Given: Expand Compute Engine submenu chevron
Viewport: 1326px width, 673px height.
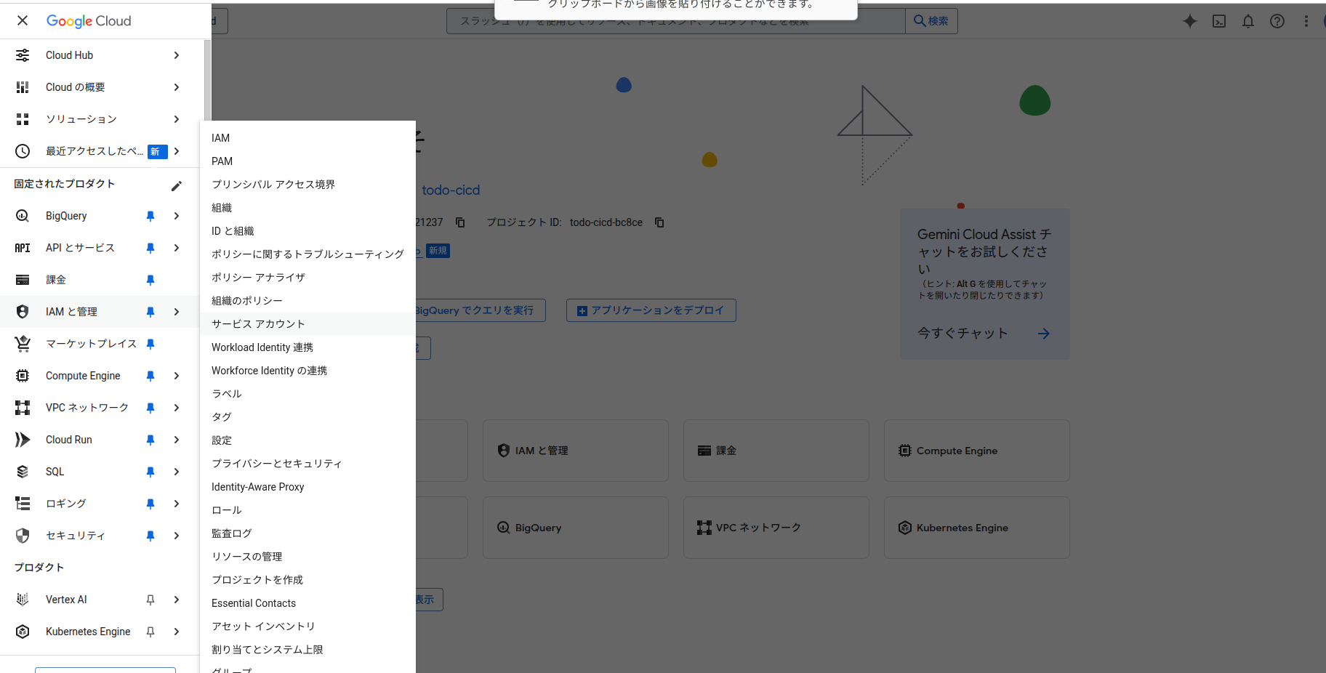Looking at the screenshot, I should pos(177,376).
